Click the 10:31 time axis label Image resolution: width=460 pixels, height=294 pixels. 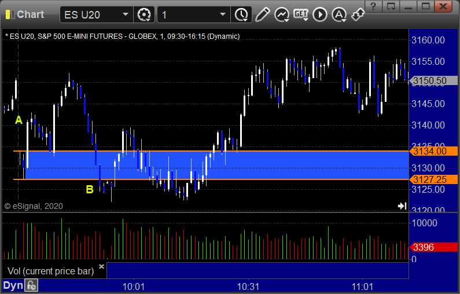(248, 286)
